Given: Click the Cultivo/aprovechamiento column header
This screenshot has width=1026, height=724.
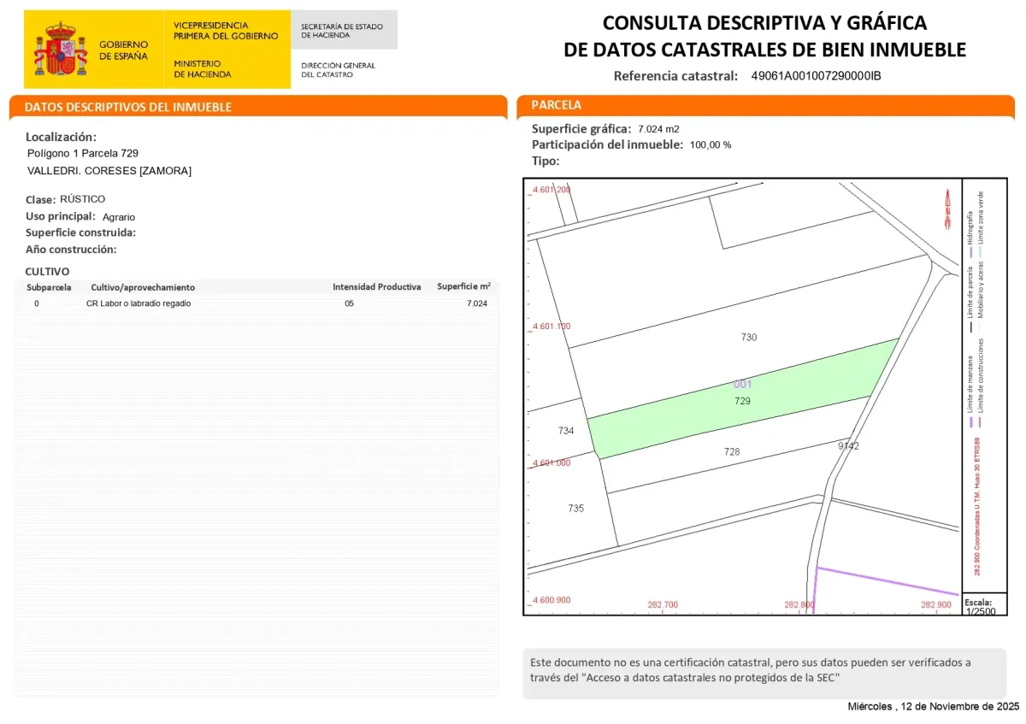Looking at the screenshot, I should click(143, 287).
